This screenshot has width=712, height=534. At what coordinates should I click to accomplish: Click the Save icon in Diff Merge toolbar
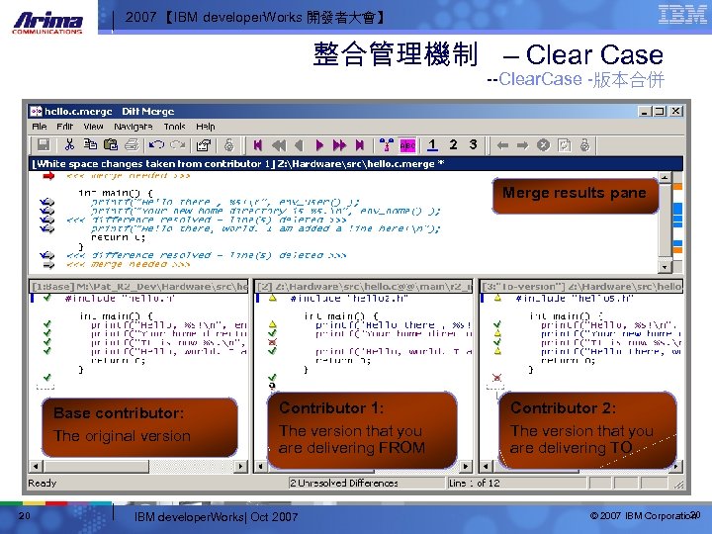pos(44,144)
